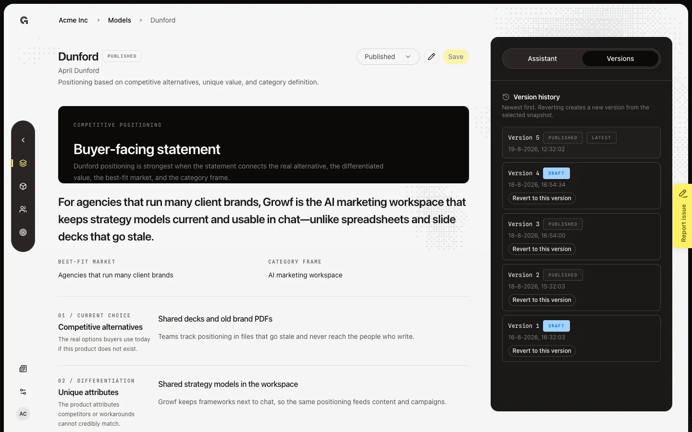Click the Version history heading
Image resolution: width=692 pixels, height=432 pixels.
point(537,97)
